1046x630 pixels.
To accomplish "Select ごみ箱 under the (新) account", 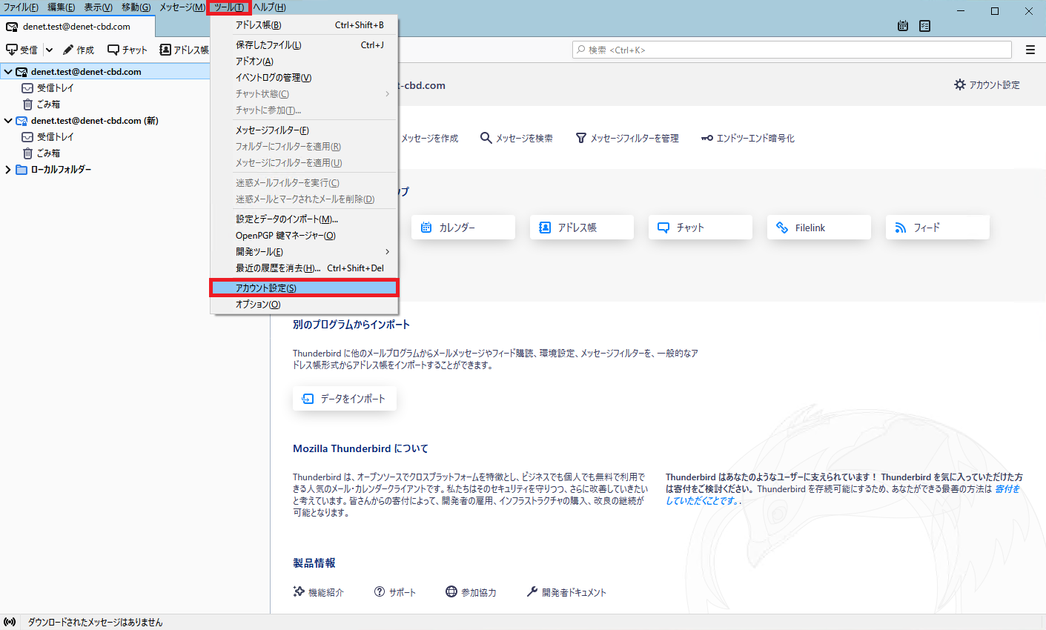I will point(42,153).
